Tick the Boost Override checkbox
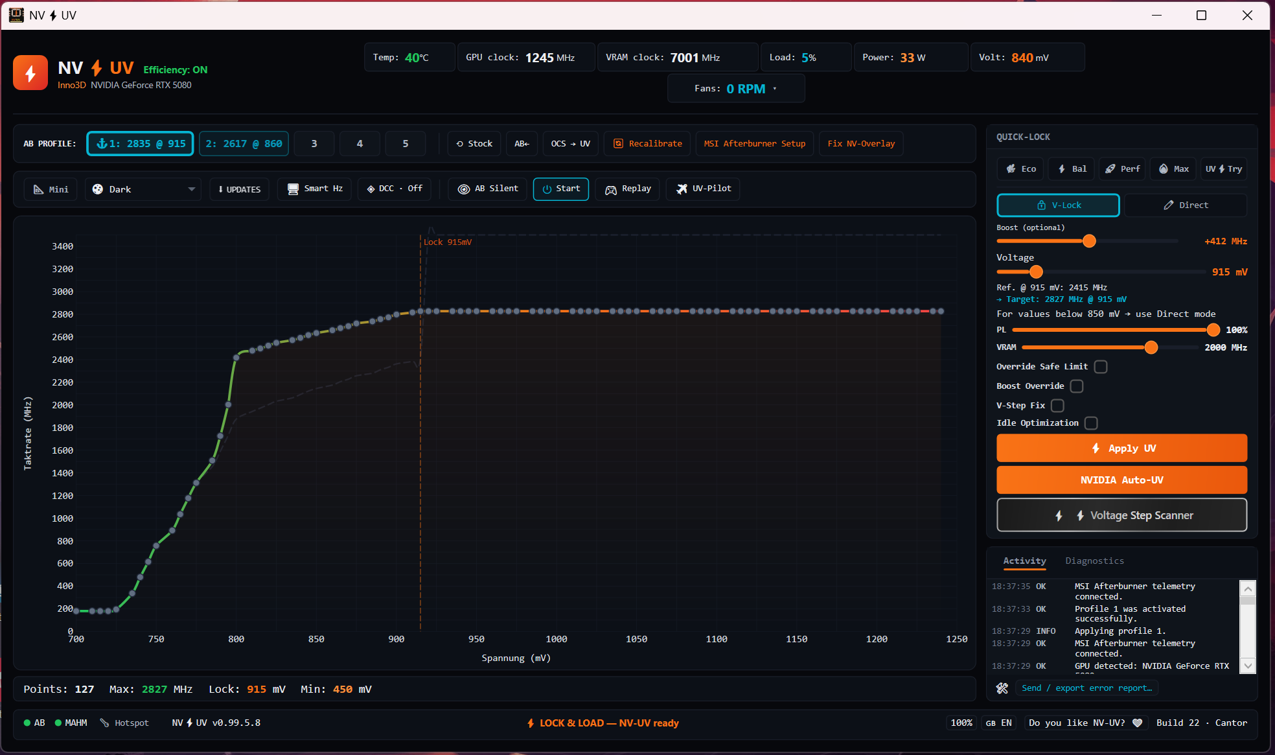The height and width of the screenshot is (755, 1275). 1077,386
